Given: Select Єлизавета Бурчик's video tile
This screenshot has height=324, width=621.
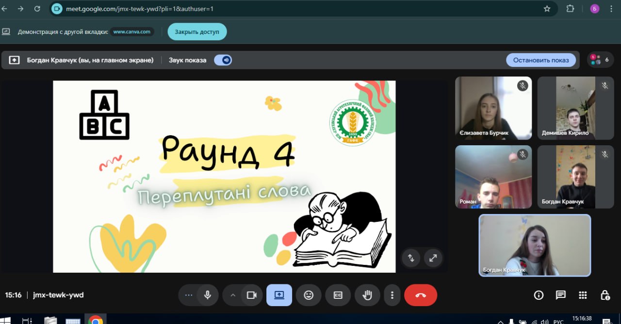Looking at the screenshot, I should click(493, 108).
